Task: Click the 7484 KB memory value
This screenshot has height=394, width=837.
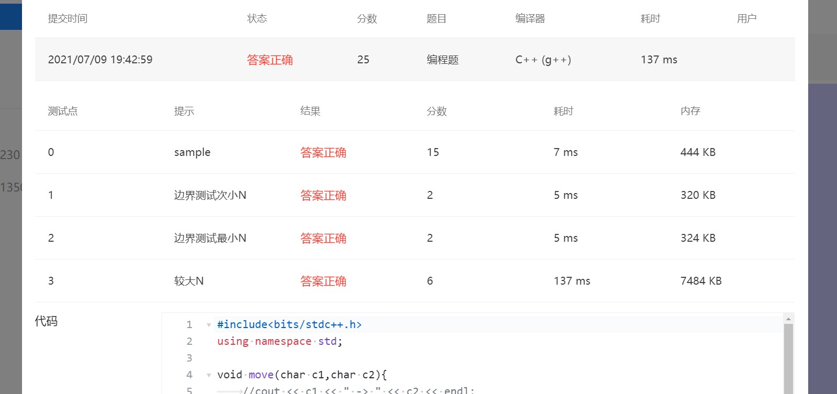Action: pos(701,281)
